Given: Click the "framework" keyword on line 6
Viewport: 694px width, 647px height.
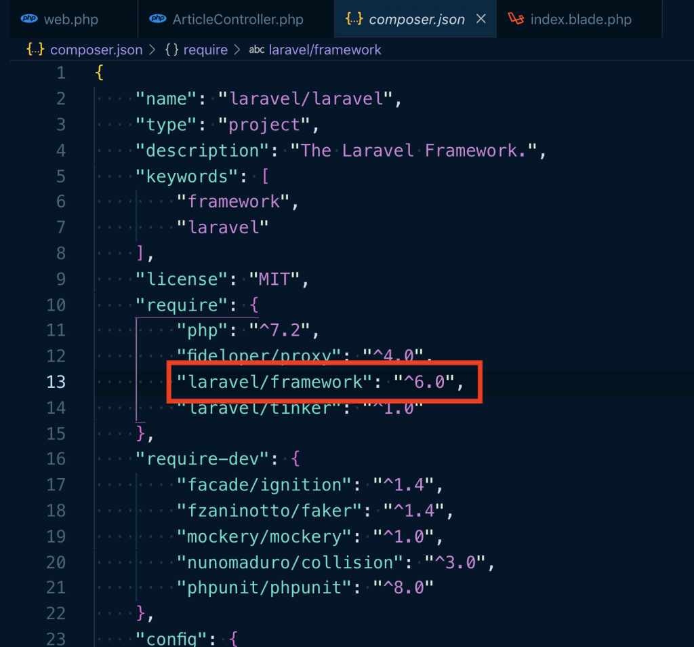Looking at the screenshot, I should click(x=233, y=202).
